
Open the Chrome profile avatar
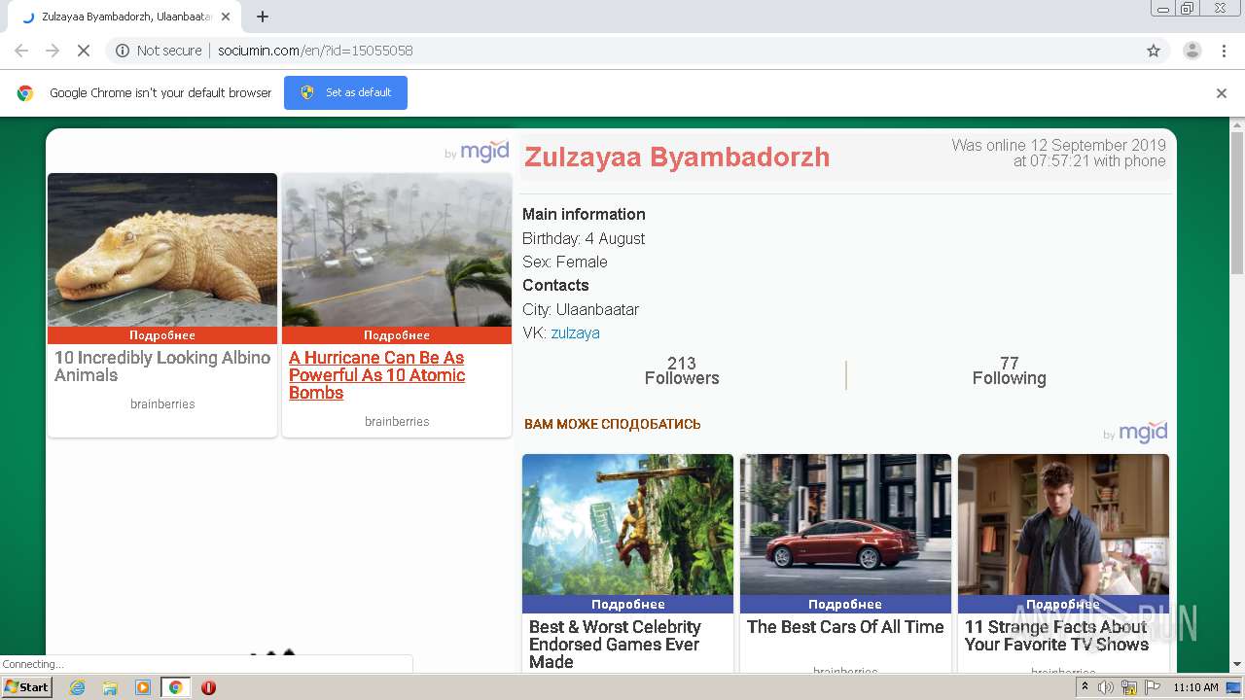[x=1192, y=51]
